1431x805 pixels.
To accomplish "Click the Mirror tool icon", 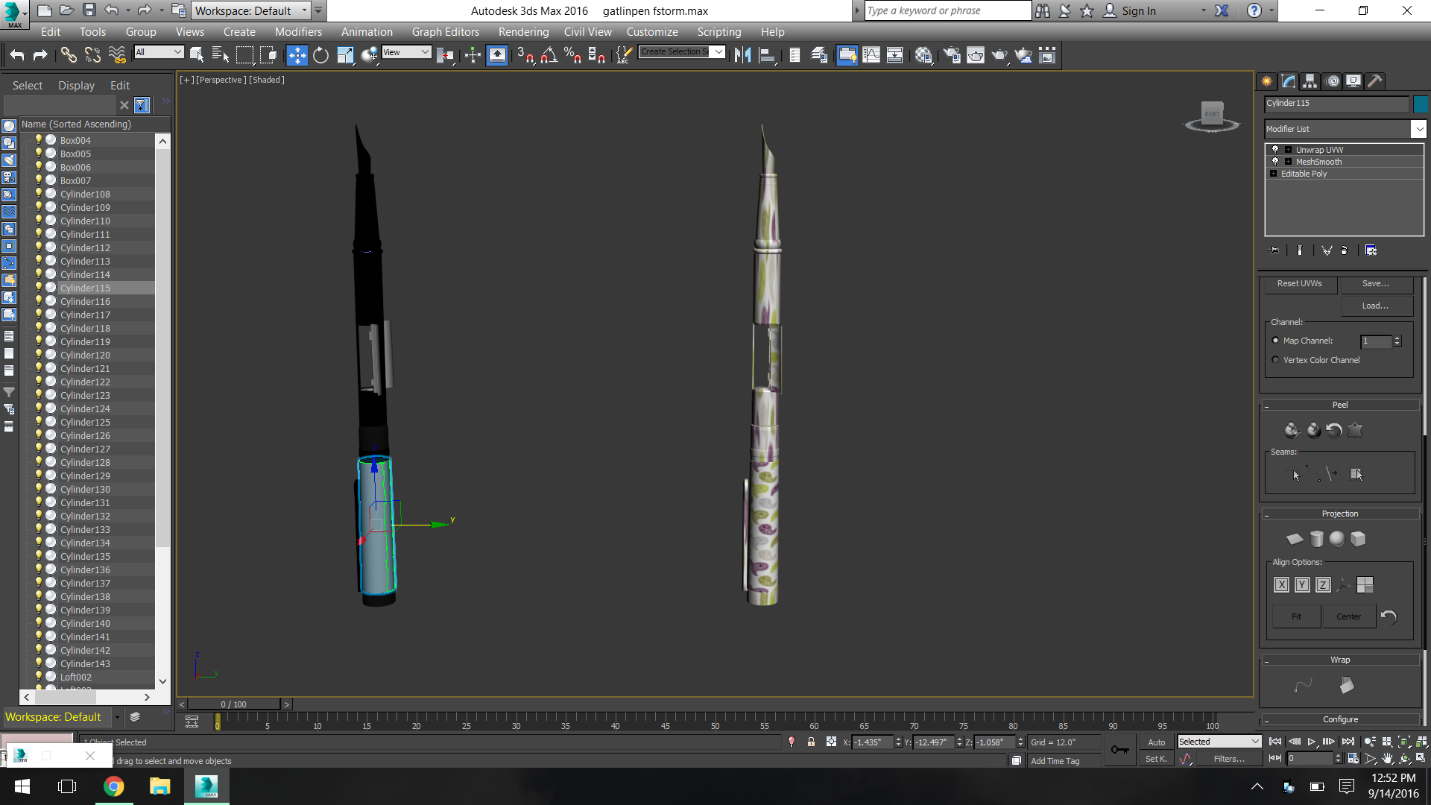I will [742, 55].
